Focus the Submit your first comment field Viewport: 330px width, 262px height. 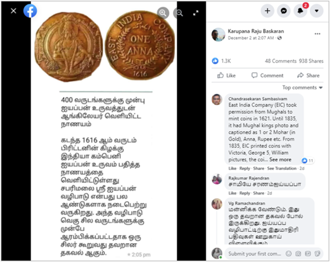[254, 254]
